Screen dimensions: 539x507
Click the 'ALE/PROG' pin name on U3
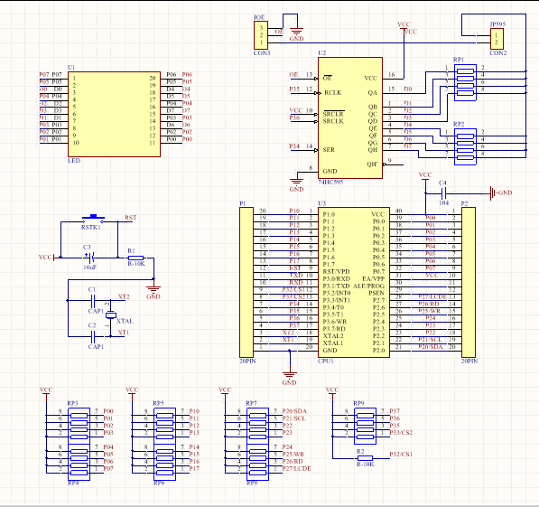369,286
